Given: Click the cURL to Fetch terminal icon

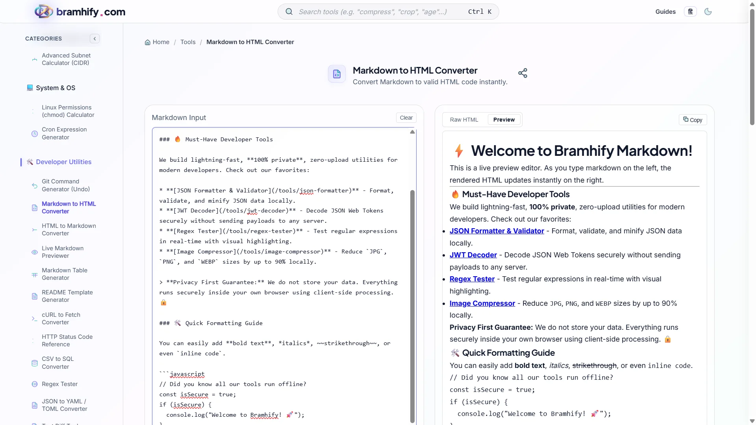Looking at the screenshot, I should click(x=35, y=319).
